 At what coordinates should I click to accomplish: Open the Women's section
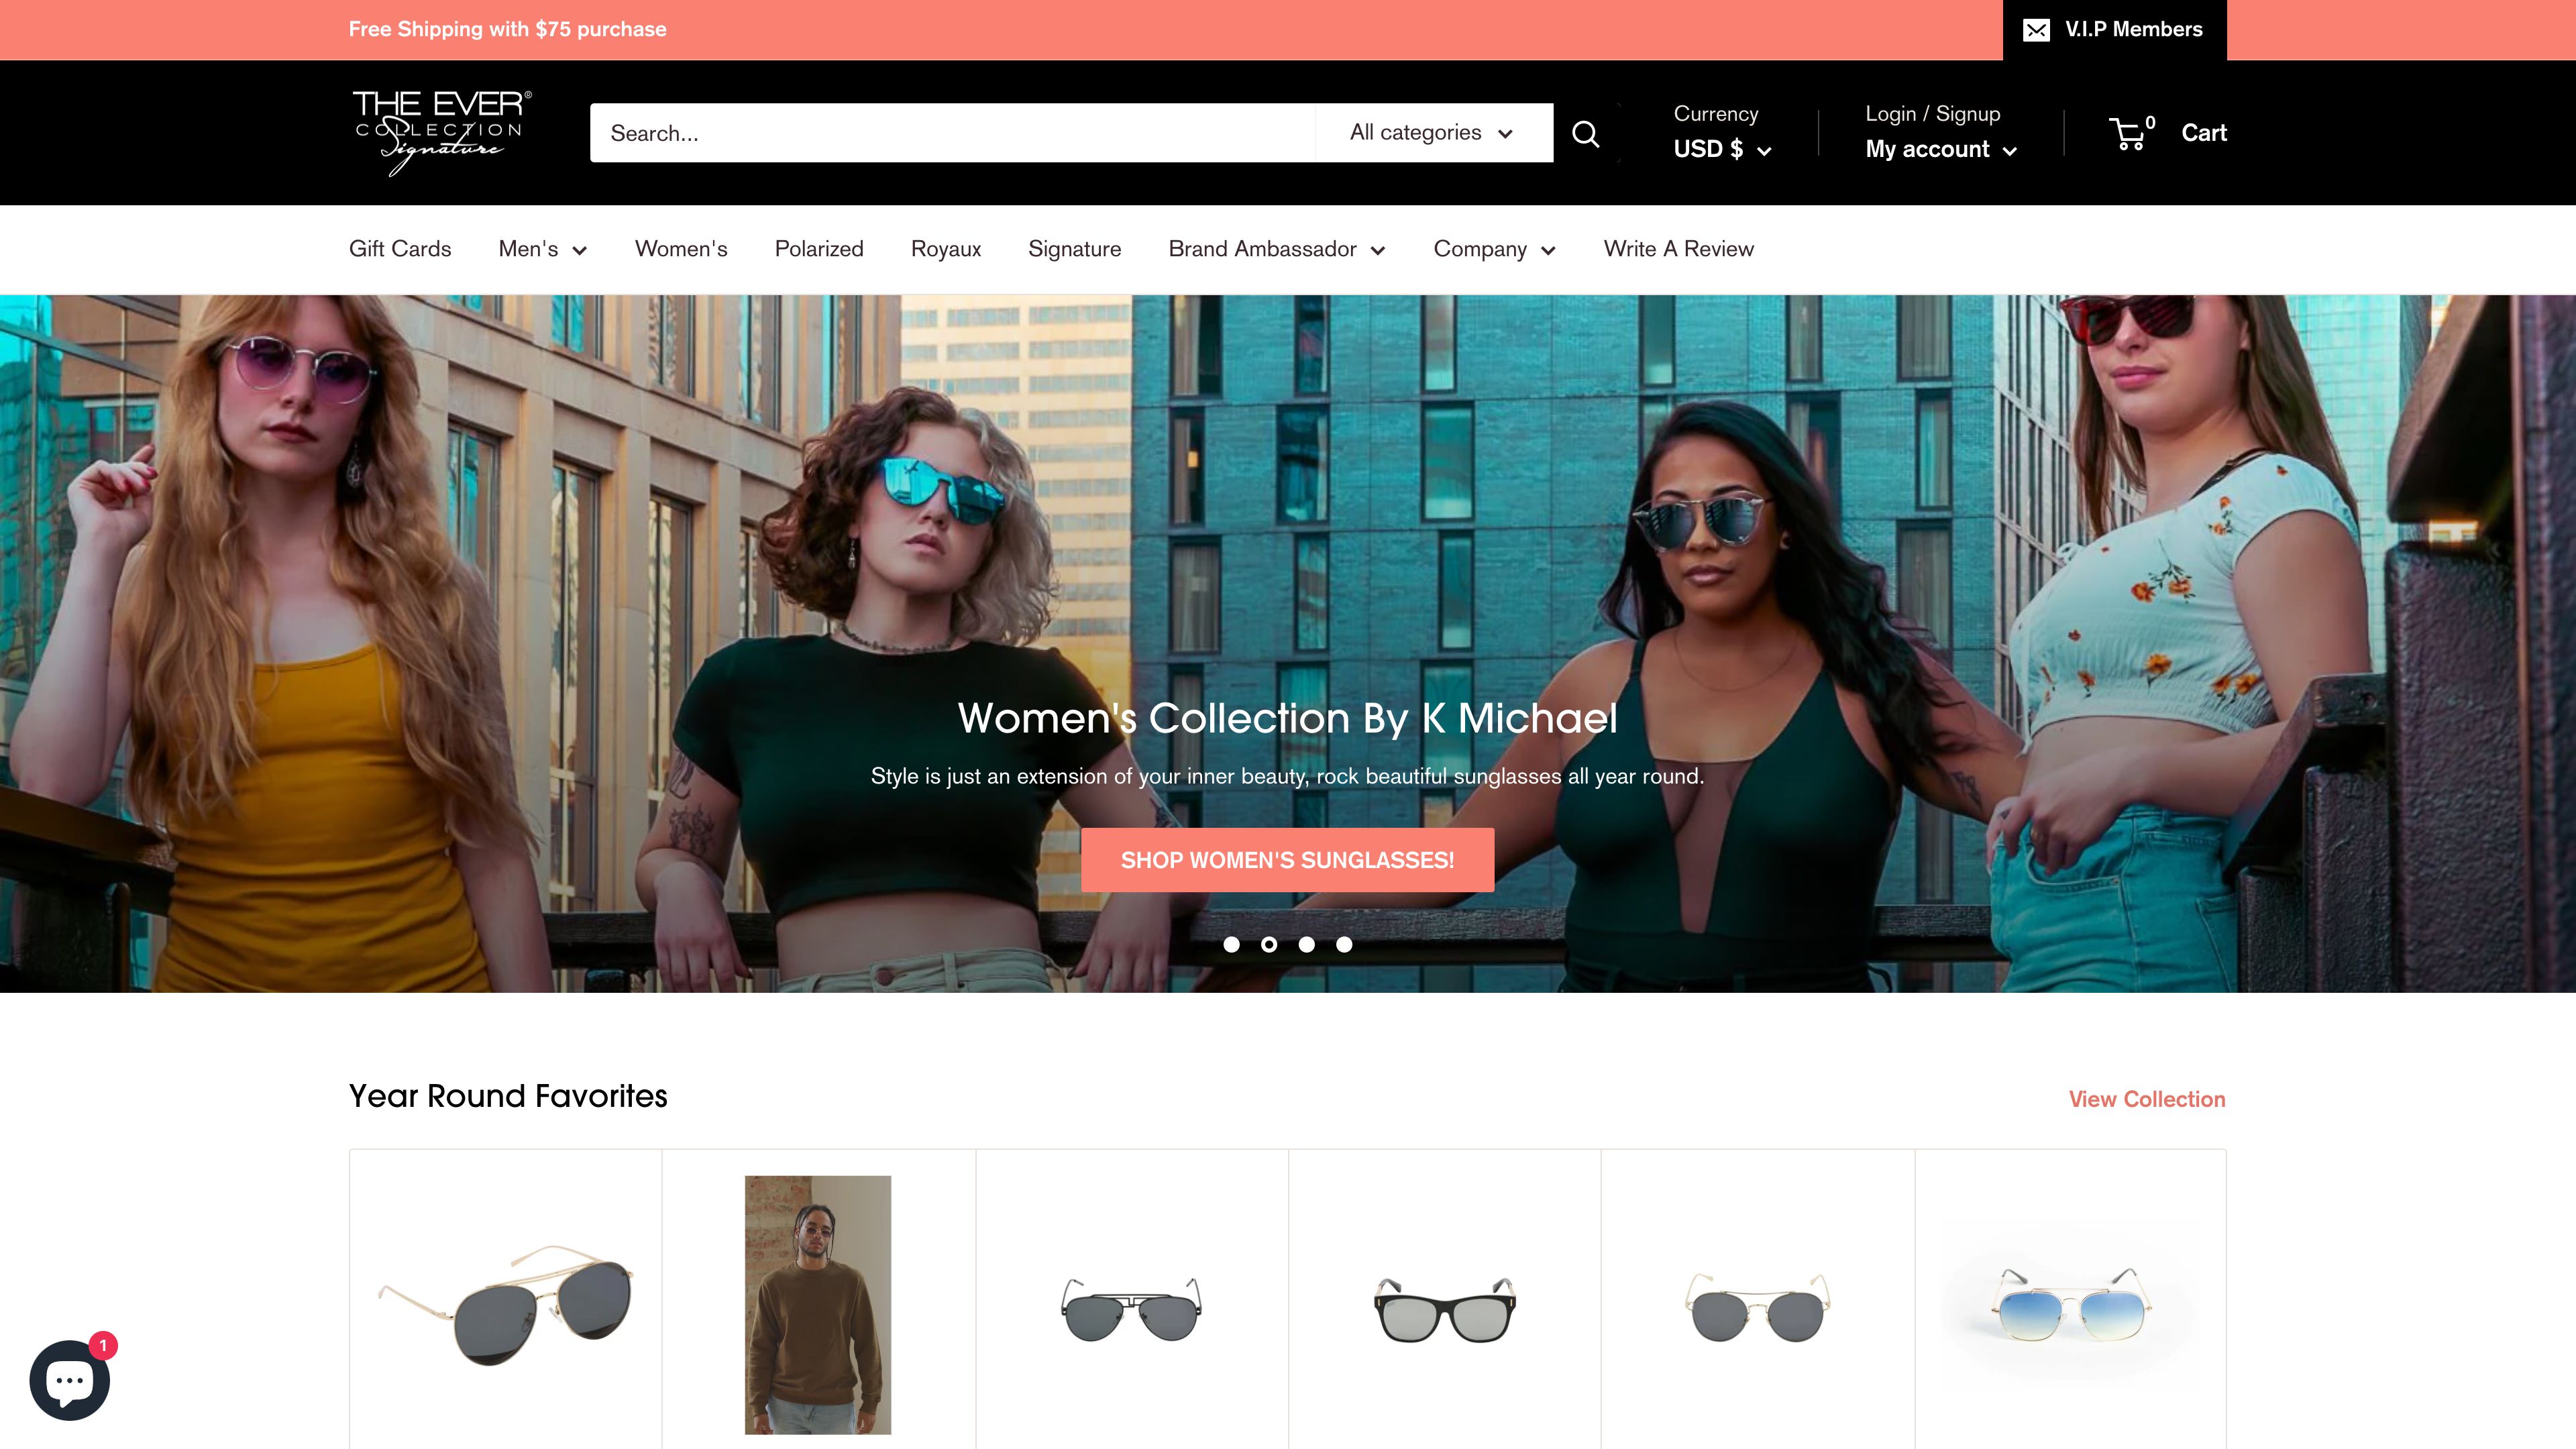pyautogui.click(x=681, y=249)
